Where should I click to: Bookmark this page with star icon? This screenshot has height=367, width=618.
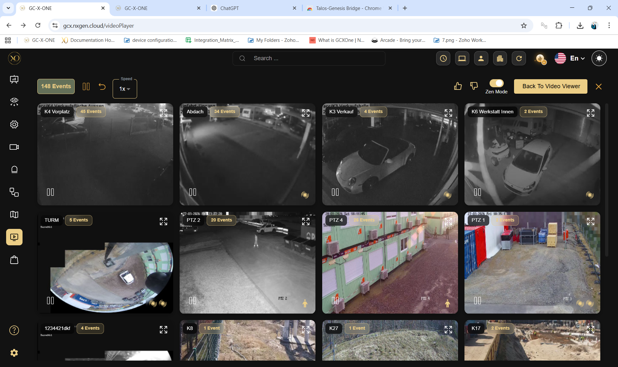pyautogui.click(x=524, y=25)
